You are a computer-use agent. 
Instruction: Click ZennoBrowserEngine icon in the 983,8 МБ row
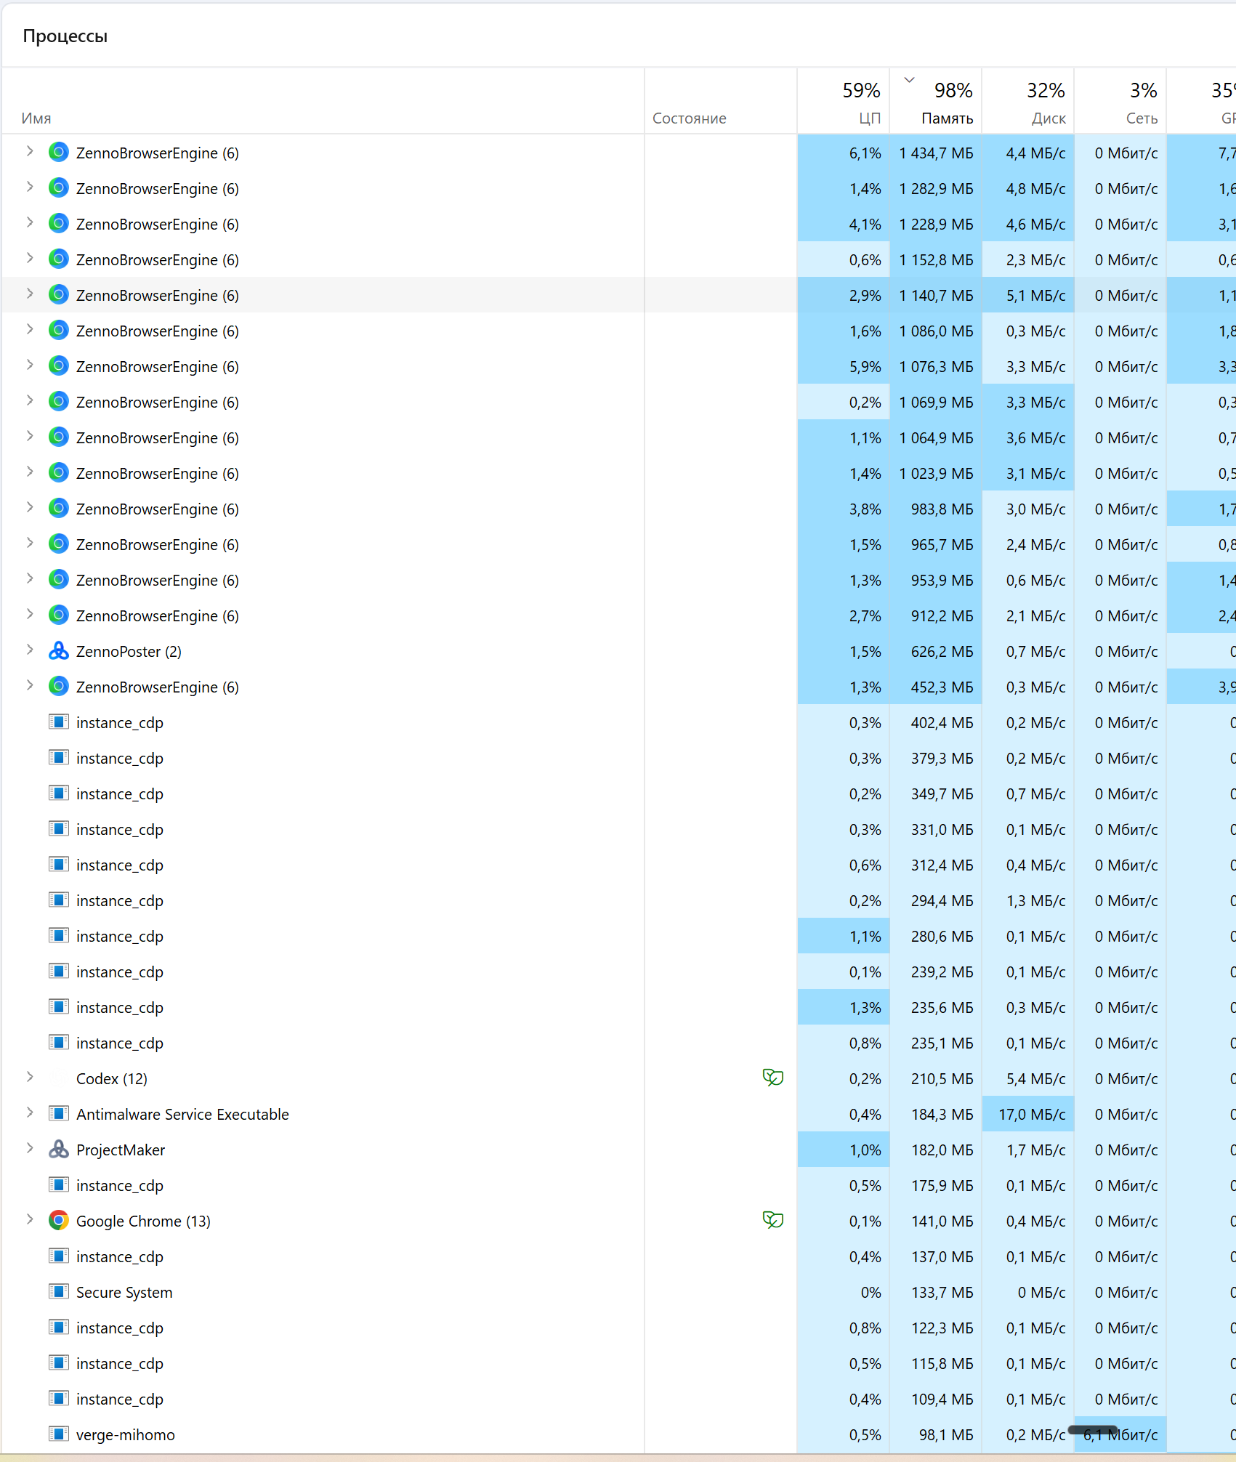click(59, 509)
